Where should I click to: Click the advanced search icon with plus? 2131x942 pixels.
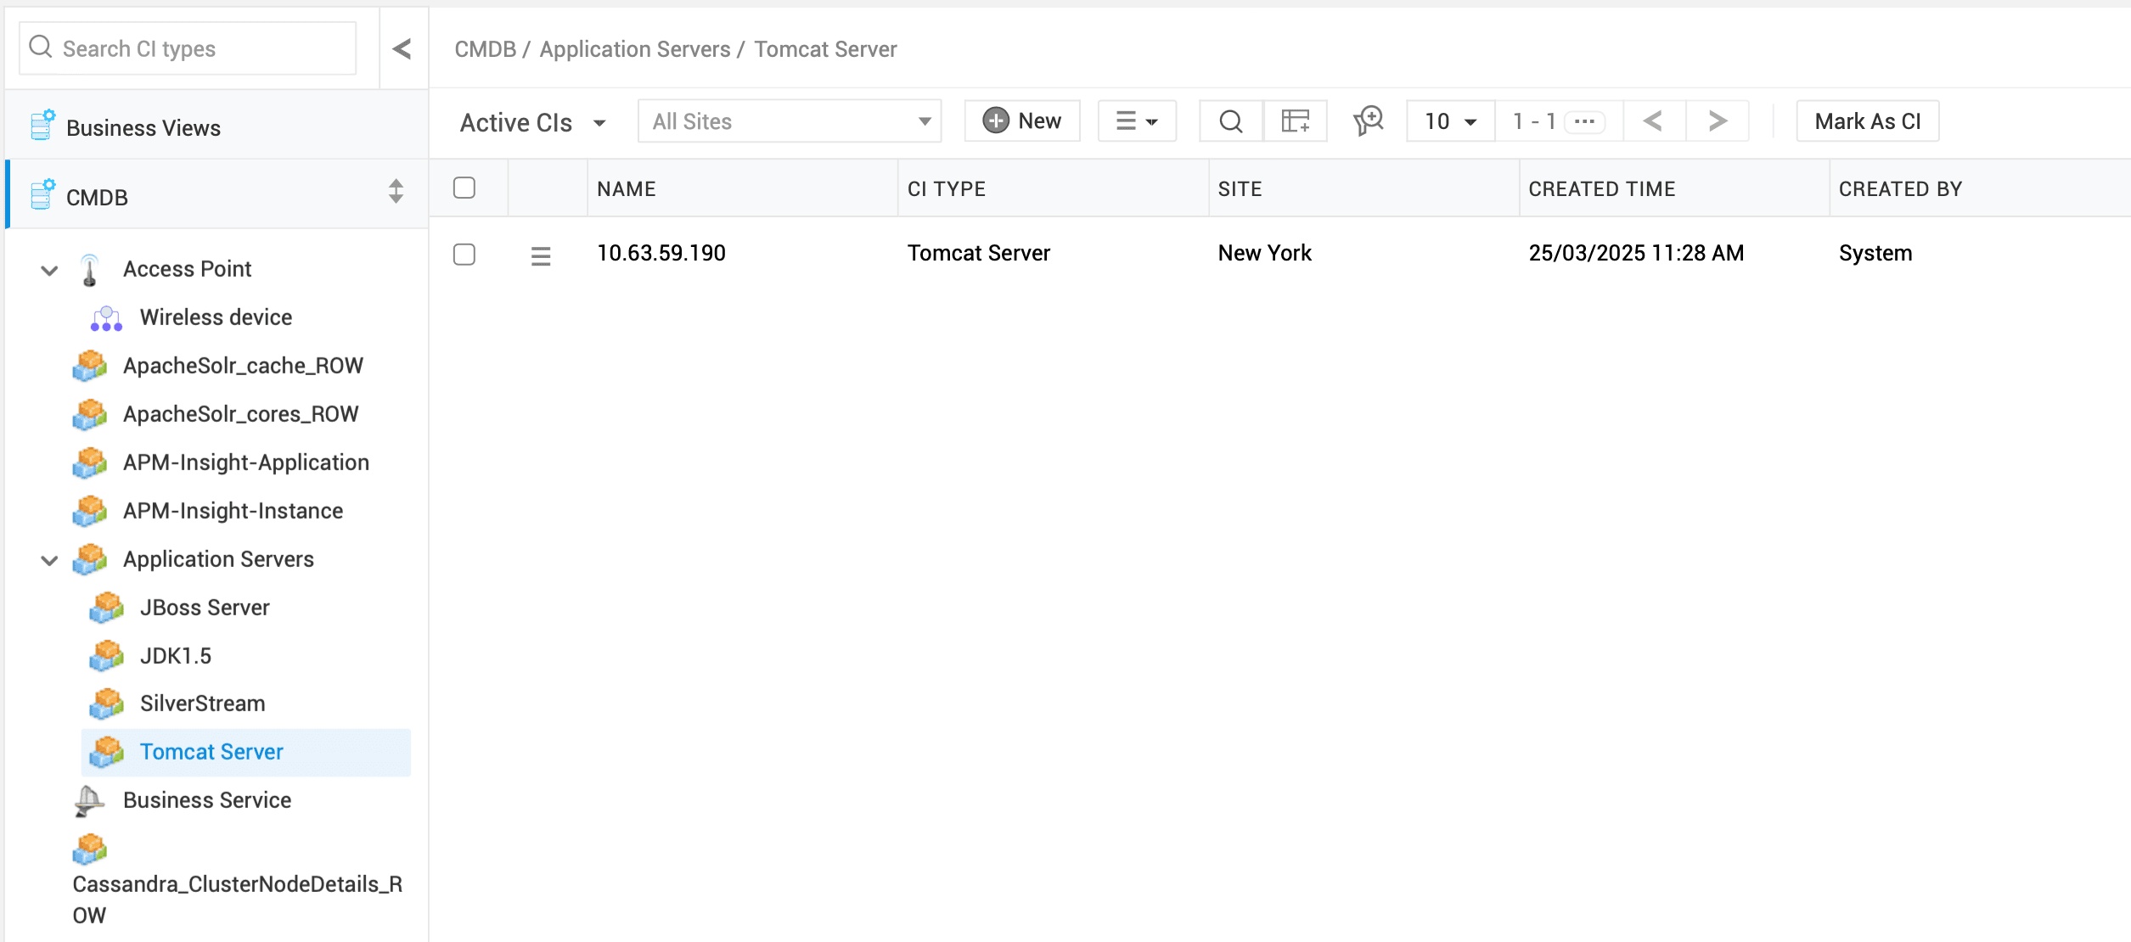point(1368,121)
